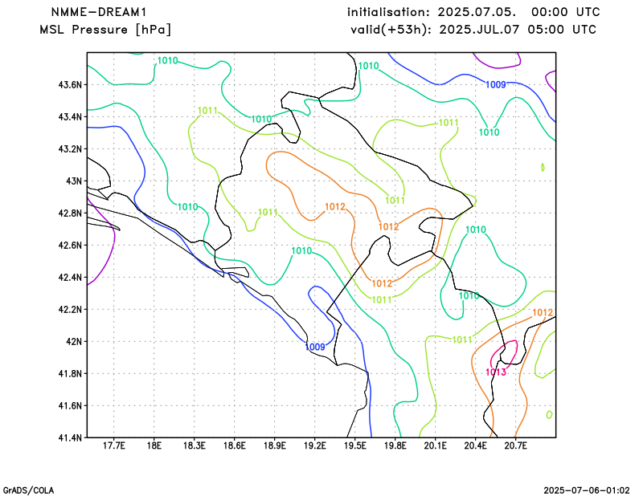Click the "NMME-DREAM1" model title text
Screen dimensions: 643x496
tap(98, 12)
